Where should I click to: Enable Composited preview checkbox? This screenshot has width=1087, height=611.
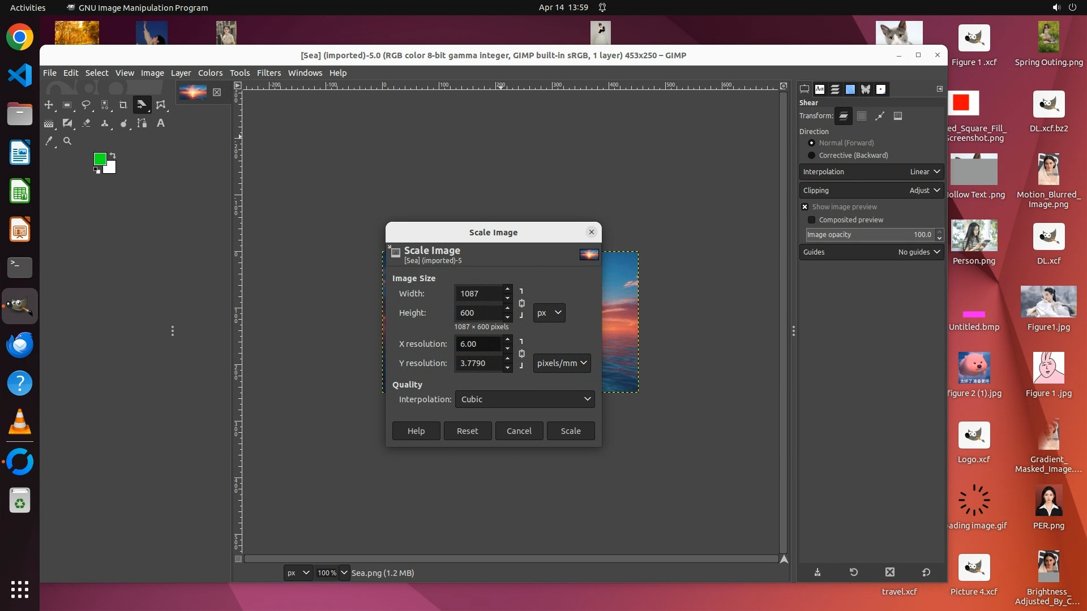pos(812,220)
